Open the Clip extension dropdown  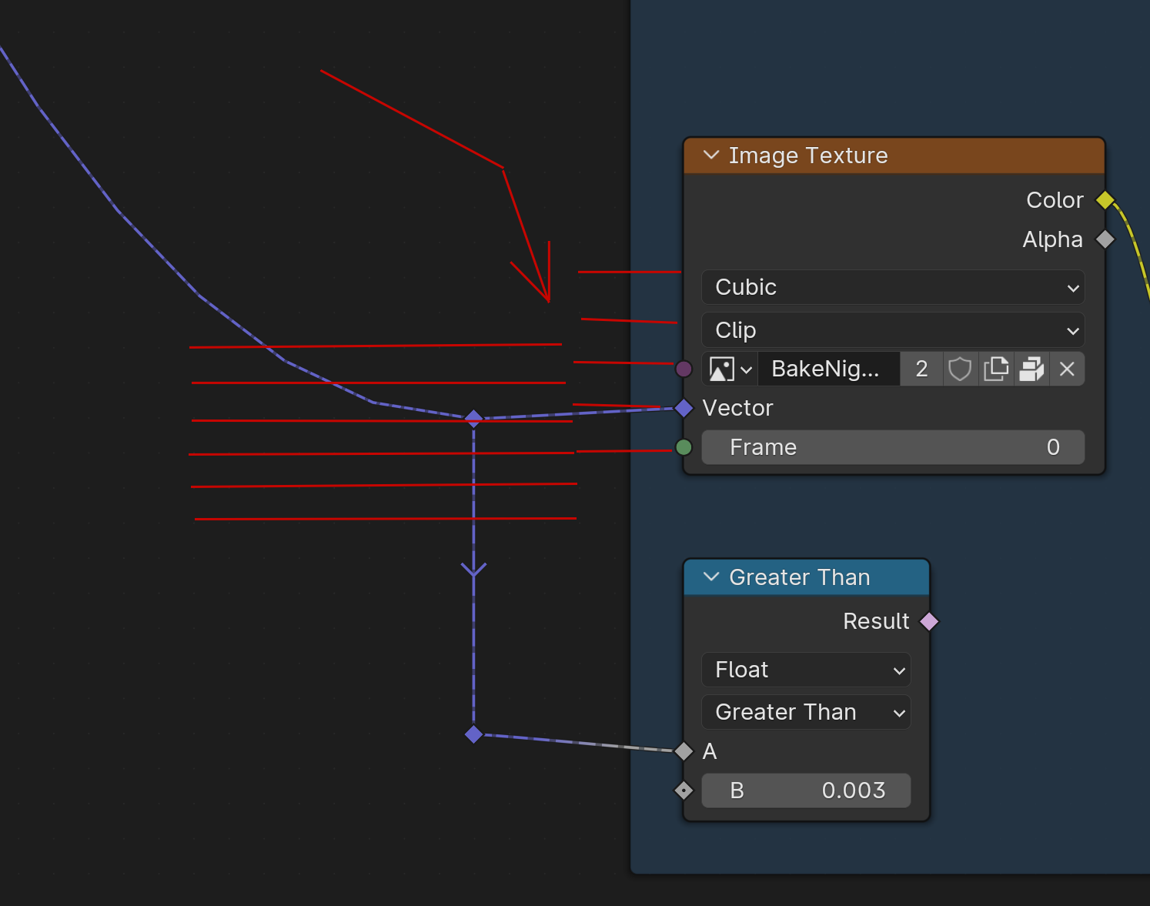(x=893, y=330)
